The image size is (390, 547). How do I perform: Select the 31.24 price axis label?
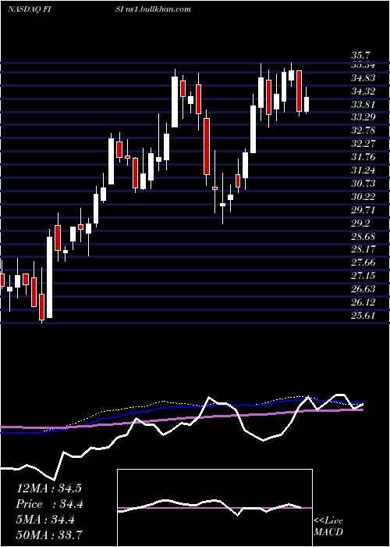[363, 170]
